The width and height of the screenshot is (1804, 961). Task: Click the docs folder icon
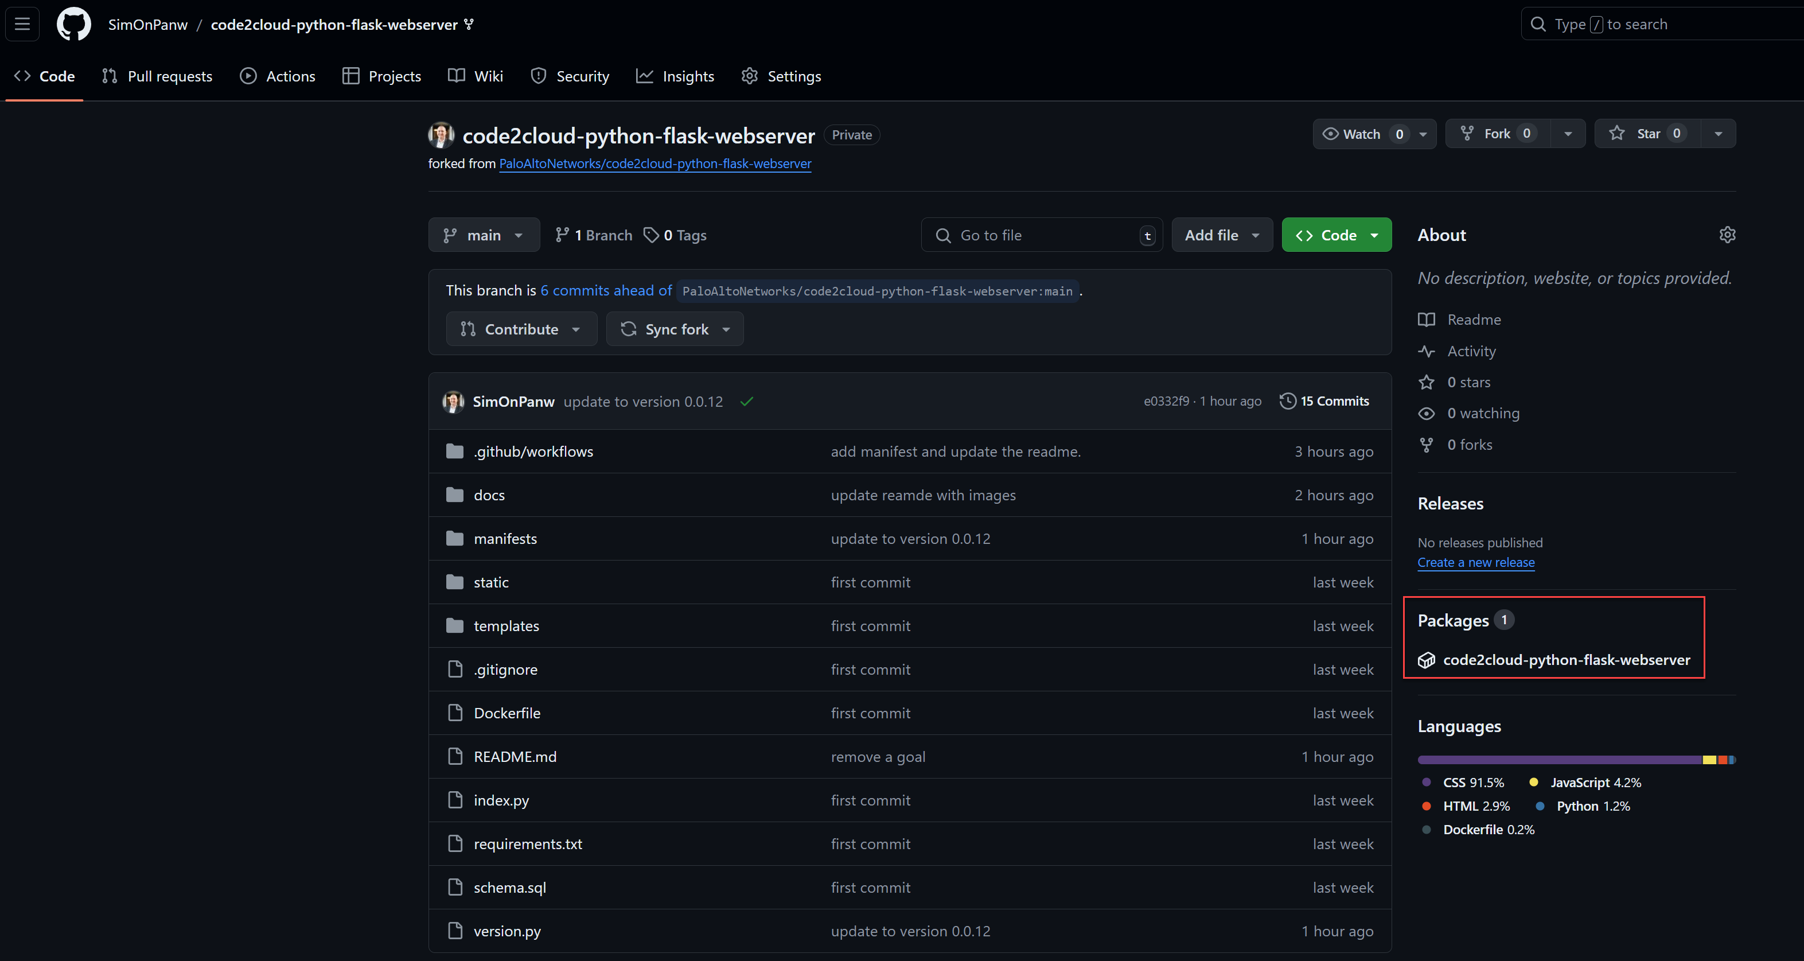point(455,495)
